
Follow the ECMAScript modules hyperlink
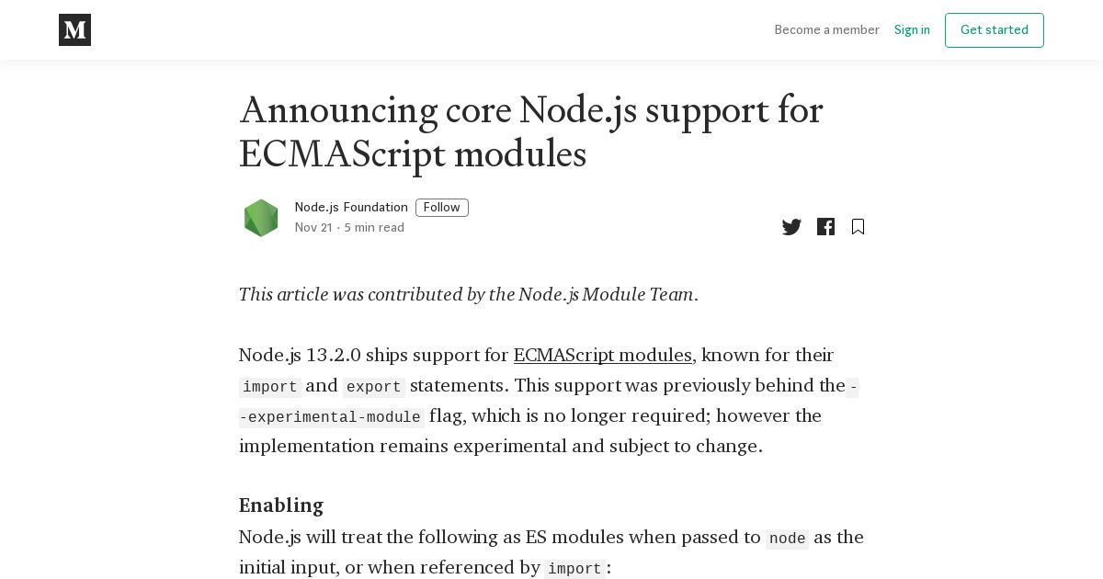pos(603,355)
